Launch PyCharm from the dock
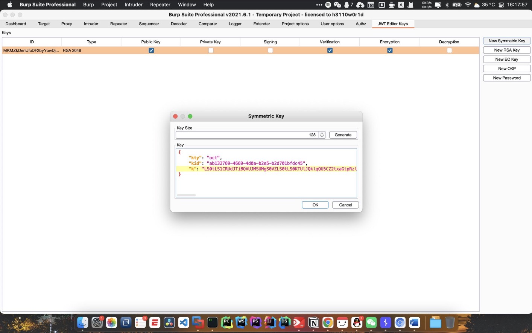This screenshot has height=333, width=532. 227,322
